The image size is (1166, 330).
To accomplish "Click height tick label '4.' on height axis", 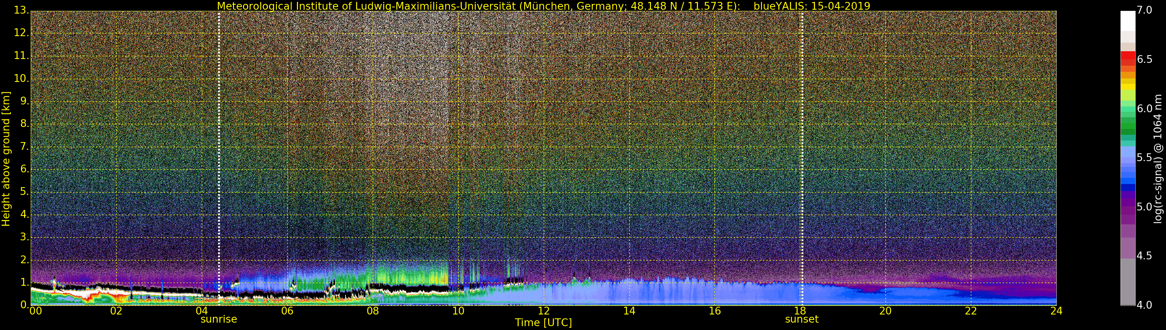I will (24, 214).
